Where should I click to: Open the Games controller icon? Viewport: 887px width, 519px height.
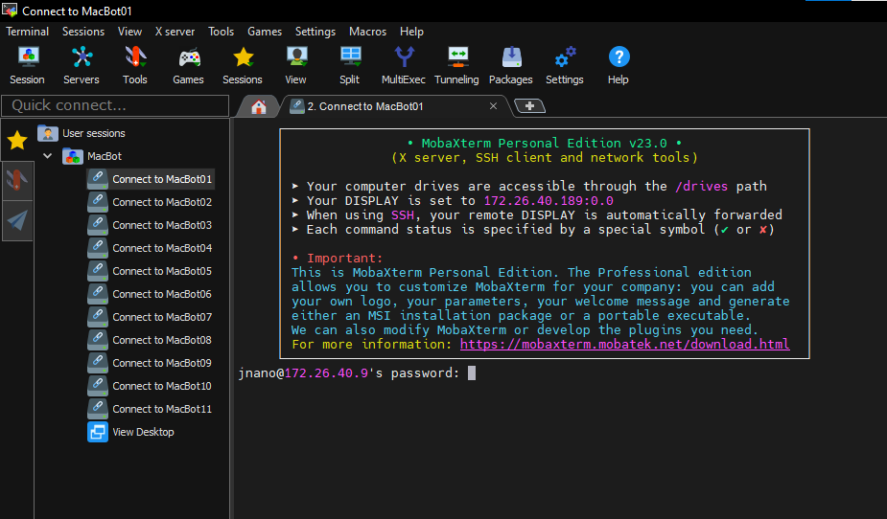[x=188, y=57]
